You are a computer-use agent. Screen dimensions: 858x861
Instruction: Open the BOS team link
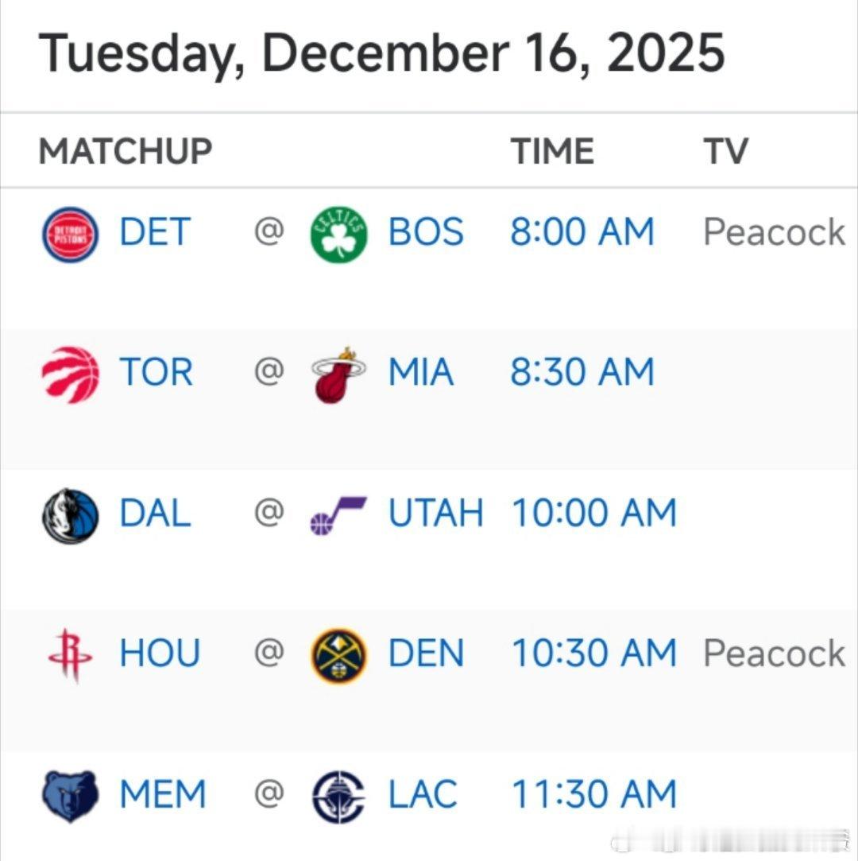426,231
